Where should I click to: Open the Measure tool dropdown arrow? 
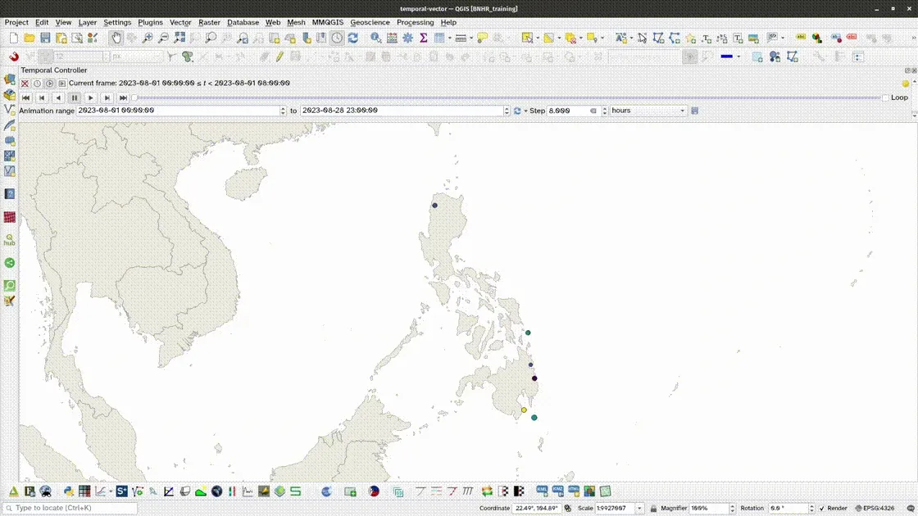point(470,38)
